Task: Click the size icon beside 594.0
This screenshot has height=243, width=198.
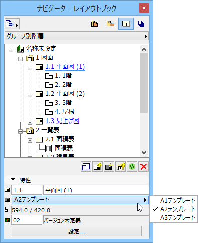Action: (7, 210)
